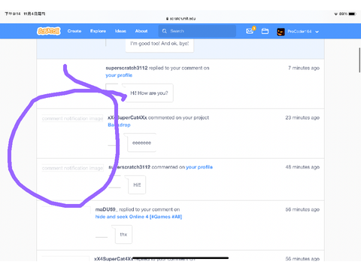361x271 pixels.
Task: Click the battery status icon
Action: point(352,14)
